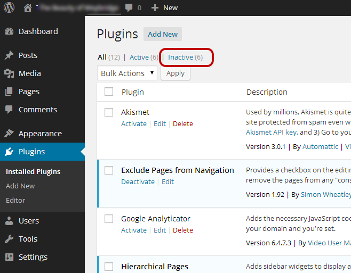Select Add New in Plugins submenu
The width and height of the screenshot is (351, 273).
(x=20, y=186)
